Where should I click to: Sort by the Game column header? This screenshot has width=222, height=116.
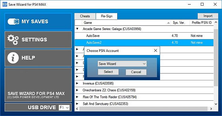click(126, 23)
